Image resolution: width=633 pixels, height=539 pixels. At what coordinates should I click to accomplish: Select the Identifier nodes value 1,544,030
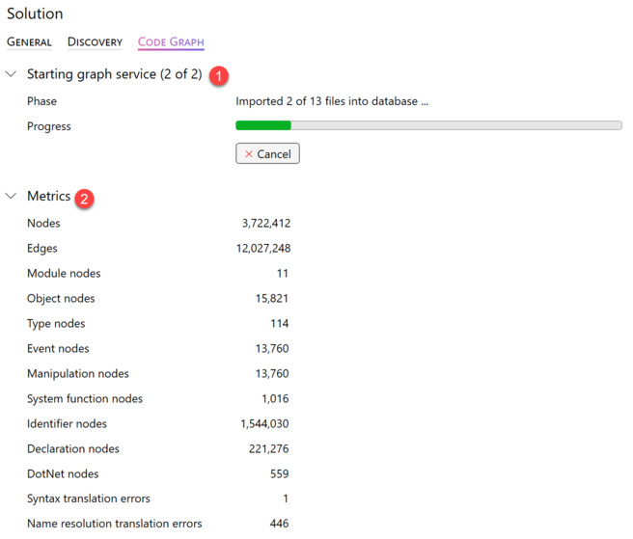click(x=264, y=423)
